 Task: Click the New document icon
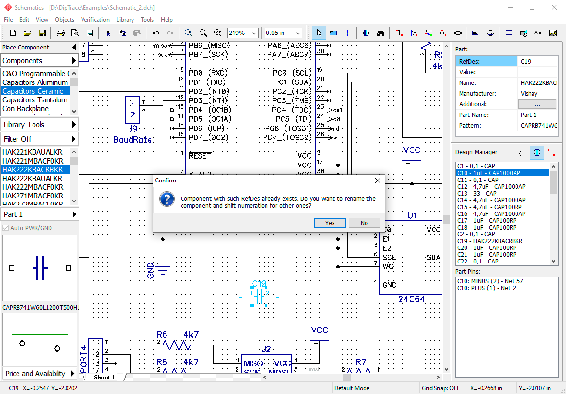coord(13,33)
